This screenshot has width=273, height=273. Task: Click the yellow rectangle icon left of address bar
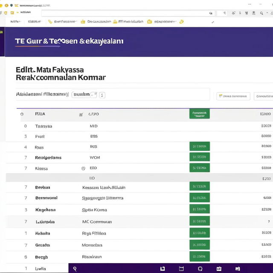[12, 12]
